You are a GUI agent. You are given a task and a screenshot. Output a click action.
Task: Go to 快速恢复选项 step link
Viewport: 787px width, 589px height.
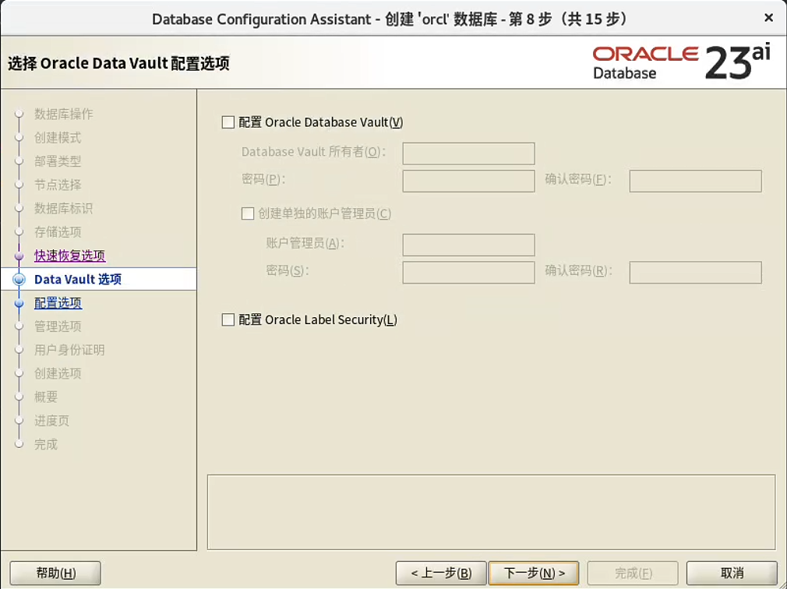point(69,256)
